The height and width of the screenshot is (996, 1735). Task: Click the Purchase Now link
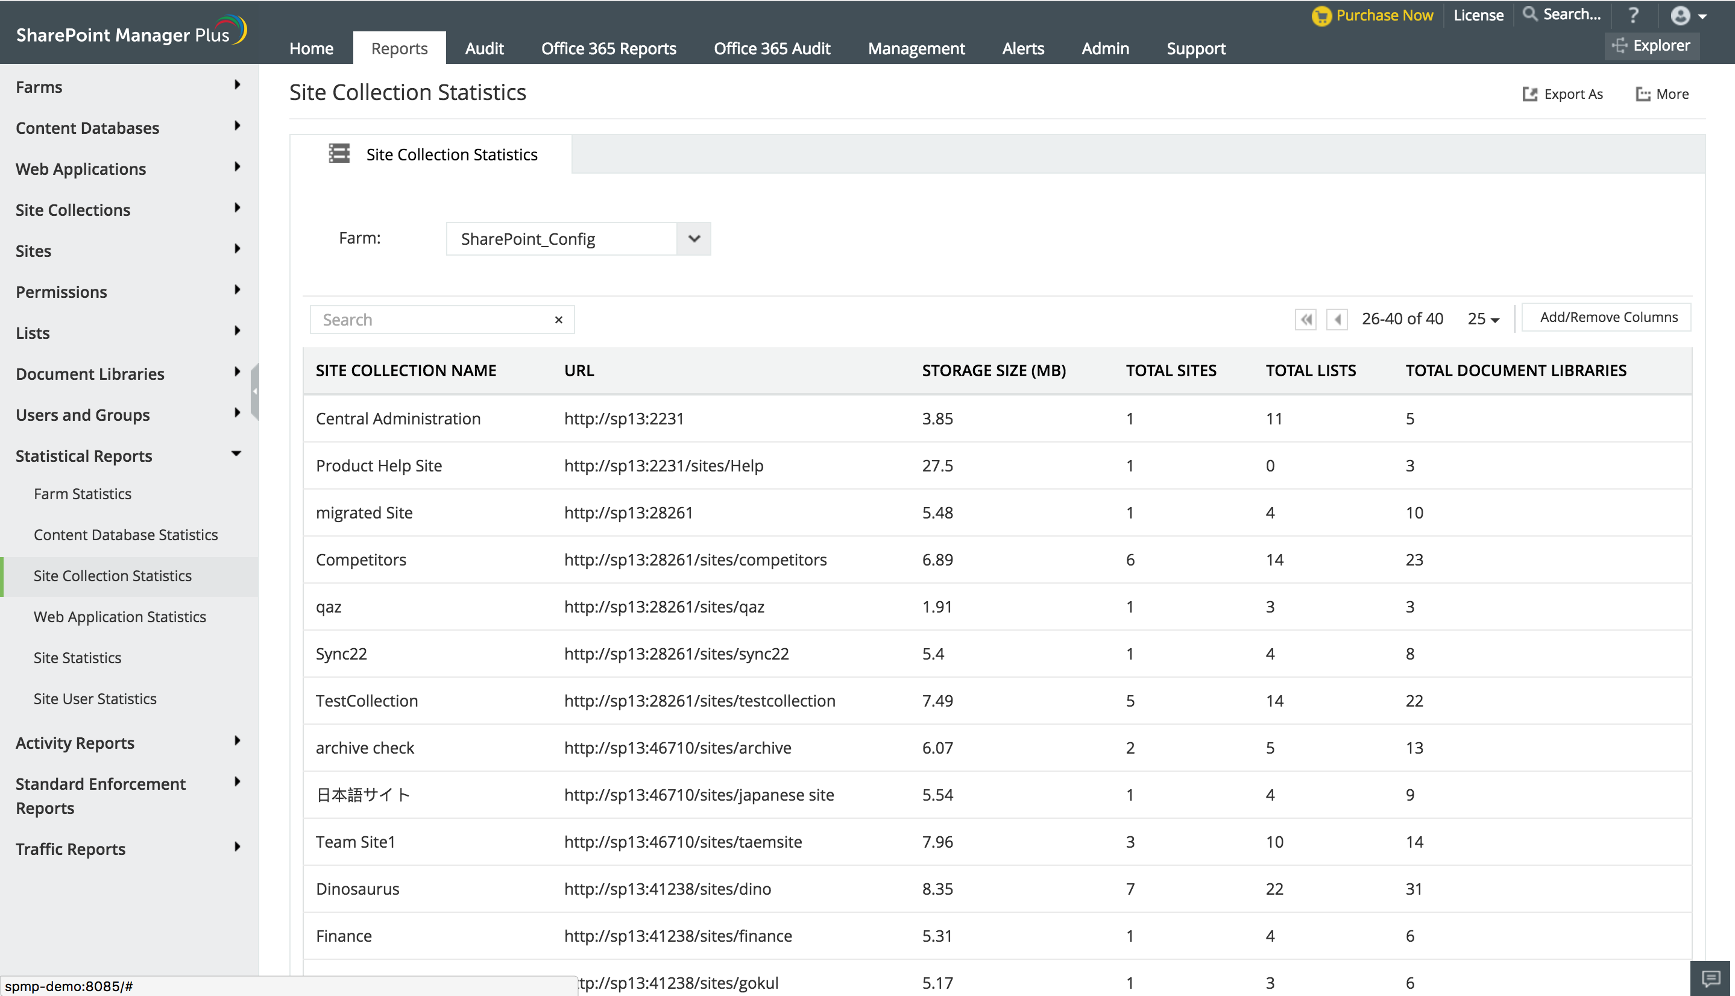pyautogui.click(x=1383, y=15)
